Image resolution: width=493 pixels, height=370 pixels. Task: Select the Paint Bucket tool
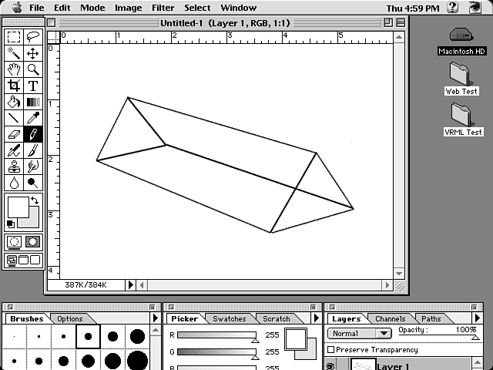point(14,102)
